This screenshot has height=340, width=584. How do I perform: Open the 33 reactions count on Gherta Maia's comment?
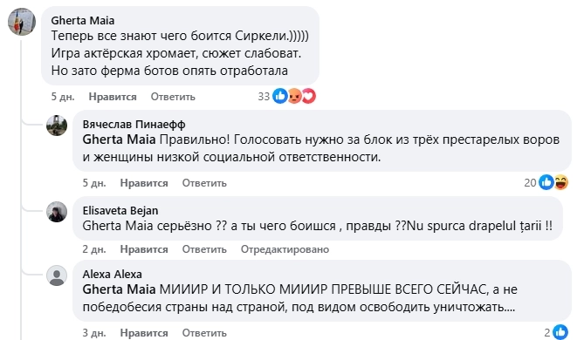click(x=264, y=97)
